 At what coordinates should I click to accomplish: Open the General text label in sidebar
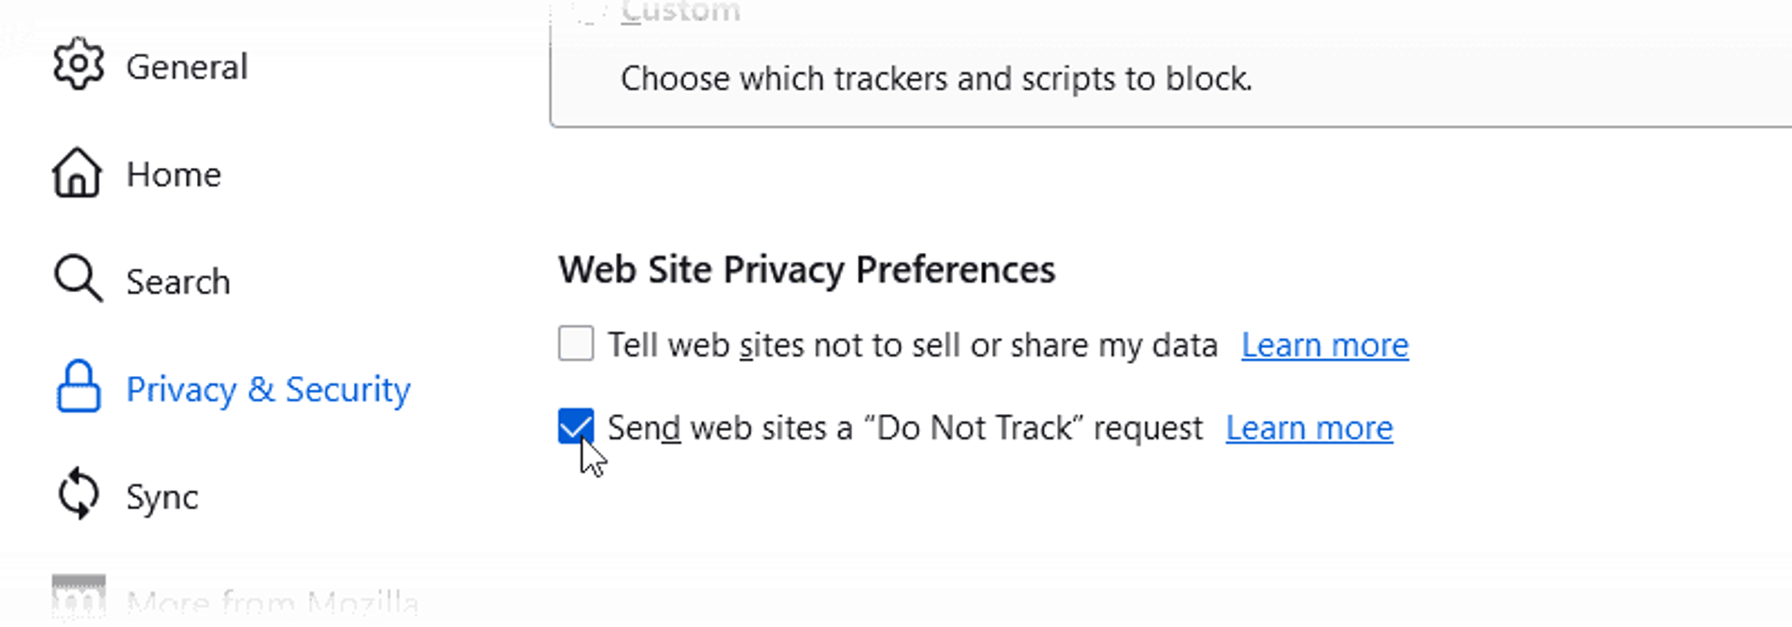pos(187,67)
